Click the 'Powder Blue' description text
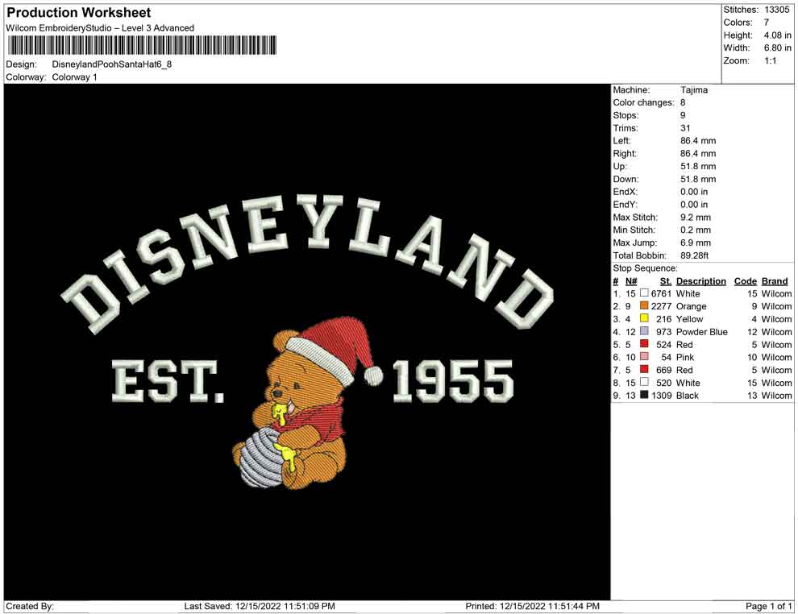798x614 pixels. coord(701,332)
